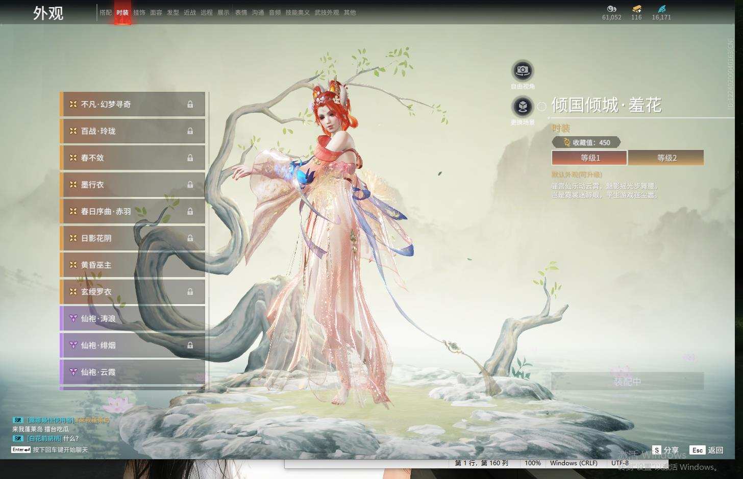
Task: Click the info circle beside 倾国倾城·羞花
Action: tap(542, 106)
